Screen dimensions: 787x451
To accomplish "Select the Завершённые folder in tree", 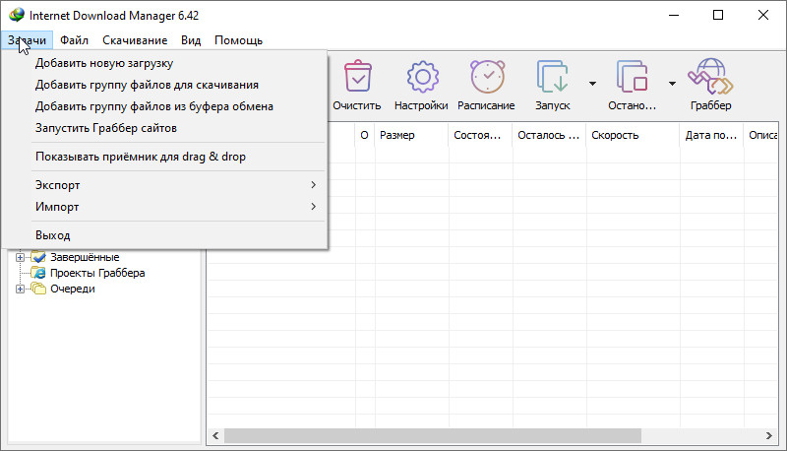I will click(85, 257).
